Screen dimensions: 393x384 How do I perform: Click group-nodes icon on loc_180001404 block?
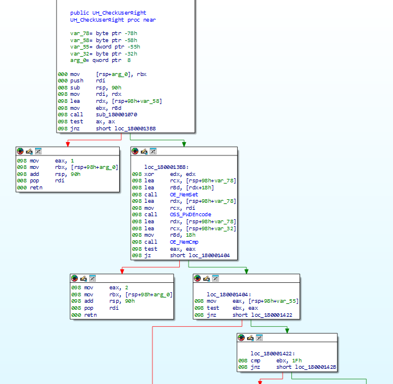tap(215, 279)
